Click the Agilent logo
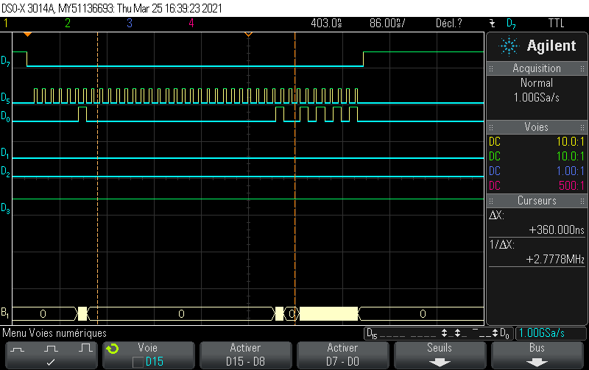The height and width of the screenshot is (370, 589). click(537, 46)
